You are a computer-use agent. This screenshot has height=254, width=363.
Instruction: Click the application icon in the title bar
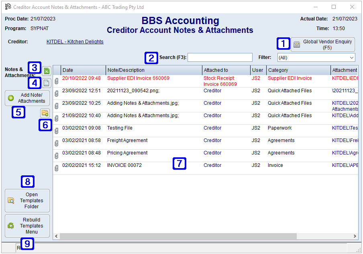8,7
